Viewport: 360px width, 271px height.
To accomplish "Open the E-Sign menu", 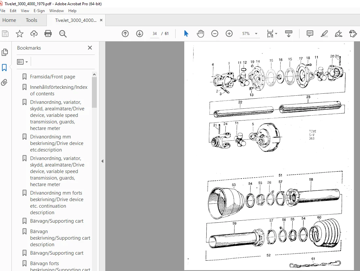I will point(39,11).
